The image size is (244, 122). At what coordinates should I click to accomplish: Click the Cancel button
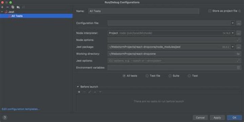(x=200, y=118)
